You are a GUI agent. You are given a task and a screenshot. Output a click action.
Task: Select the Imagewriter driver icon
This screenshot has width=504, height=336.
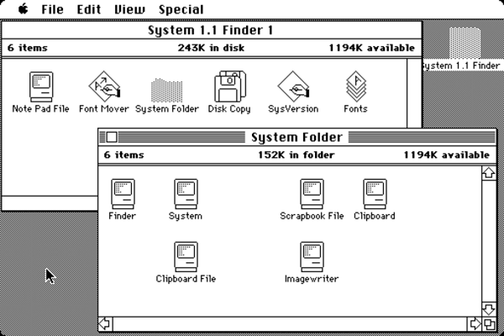[x=312, y=257]
